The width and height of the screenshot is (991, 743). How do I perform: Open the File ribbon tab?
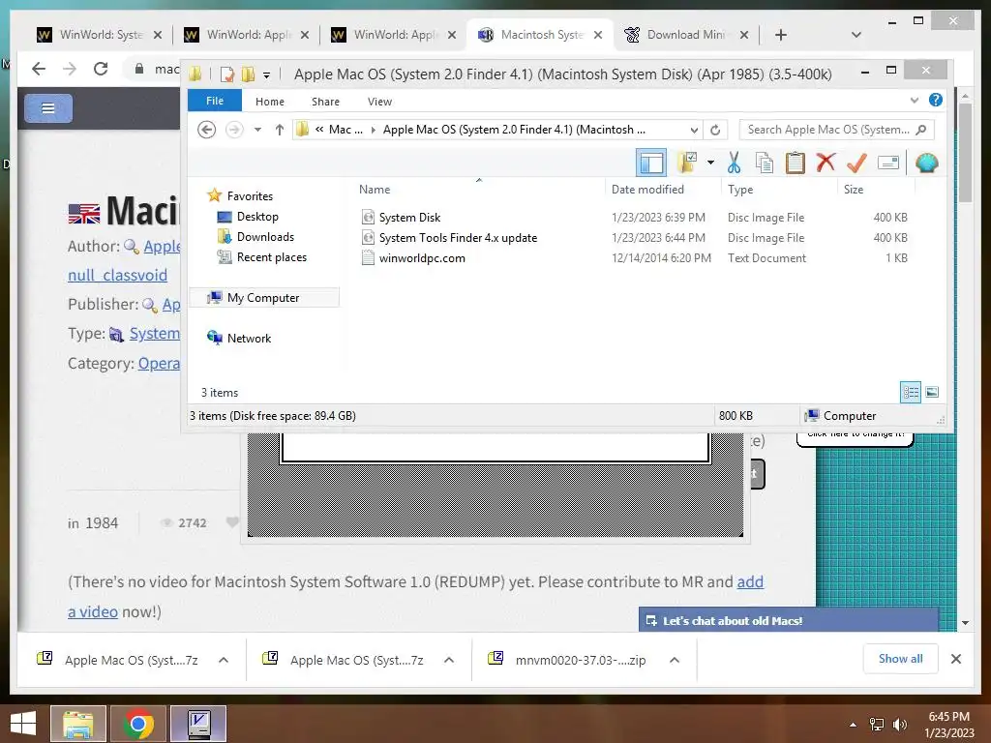[x=214, y=101]
